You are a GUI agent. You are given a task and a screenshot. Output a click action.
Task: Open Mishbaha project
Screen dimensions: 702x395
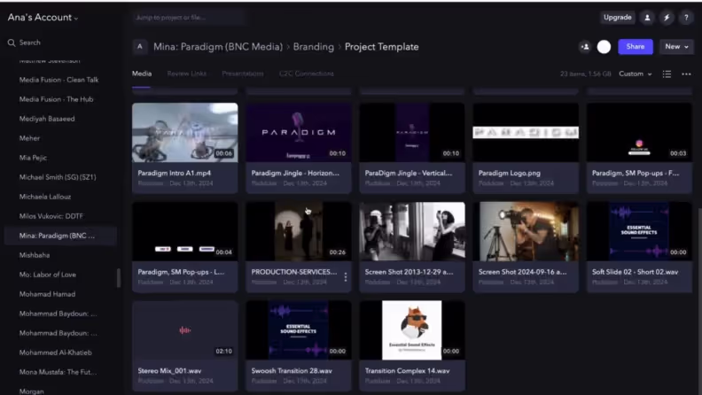pyautogui.click(x=34, y=255)
